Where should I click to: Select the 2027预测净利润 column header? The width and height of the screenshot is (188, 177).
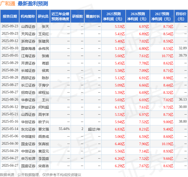pyautogui.click(x=162, y=16)
